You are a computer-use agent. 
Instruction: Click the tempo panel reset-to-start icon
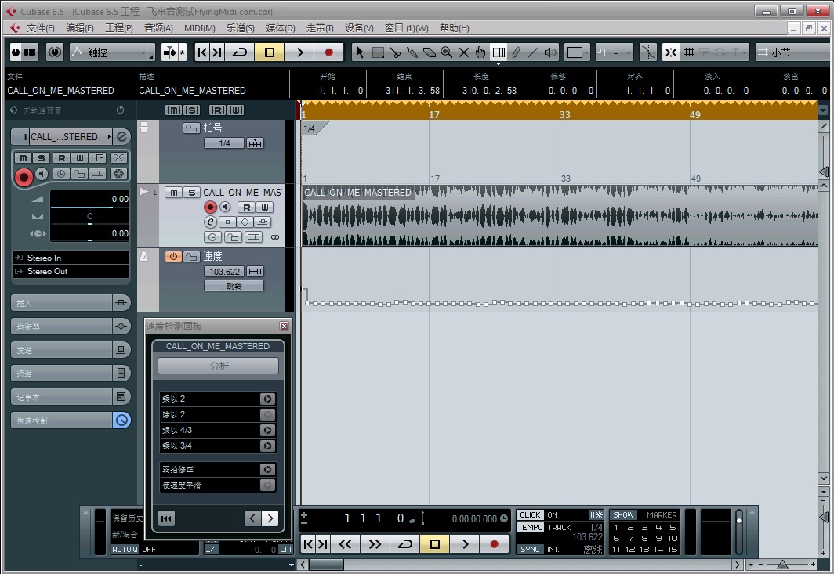(x=166, y=518)
